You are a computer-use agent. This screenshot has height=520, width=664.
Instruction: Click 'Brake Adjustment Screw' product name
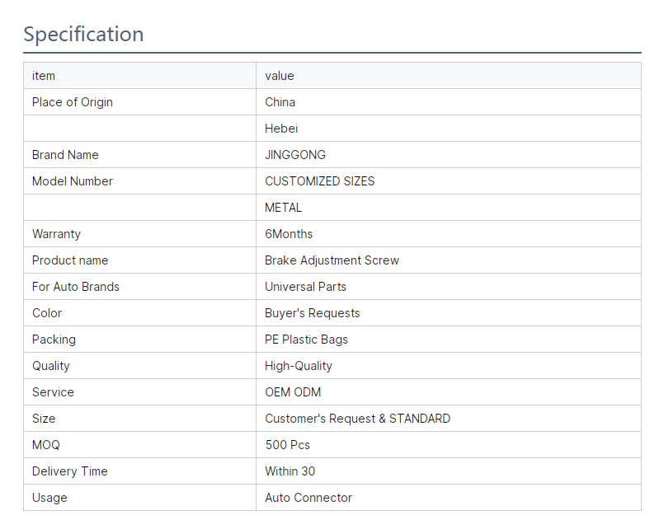pos(332,260)
